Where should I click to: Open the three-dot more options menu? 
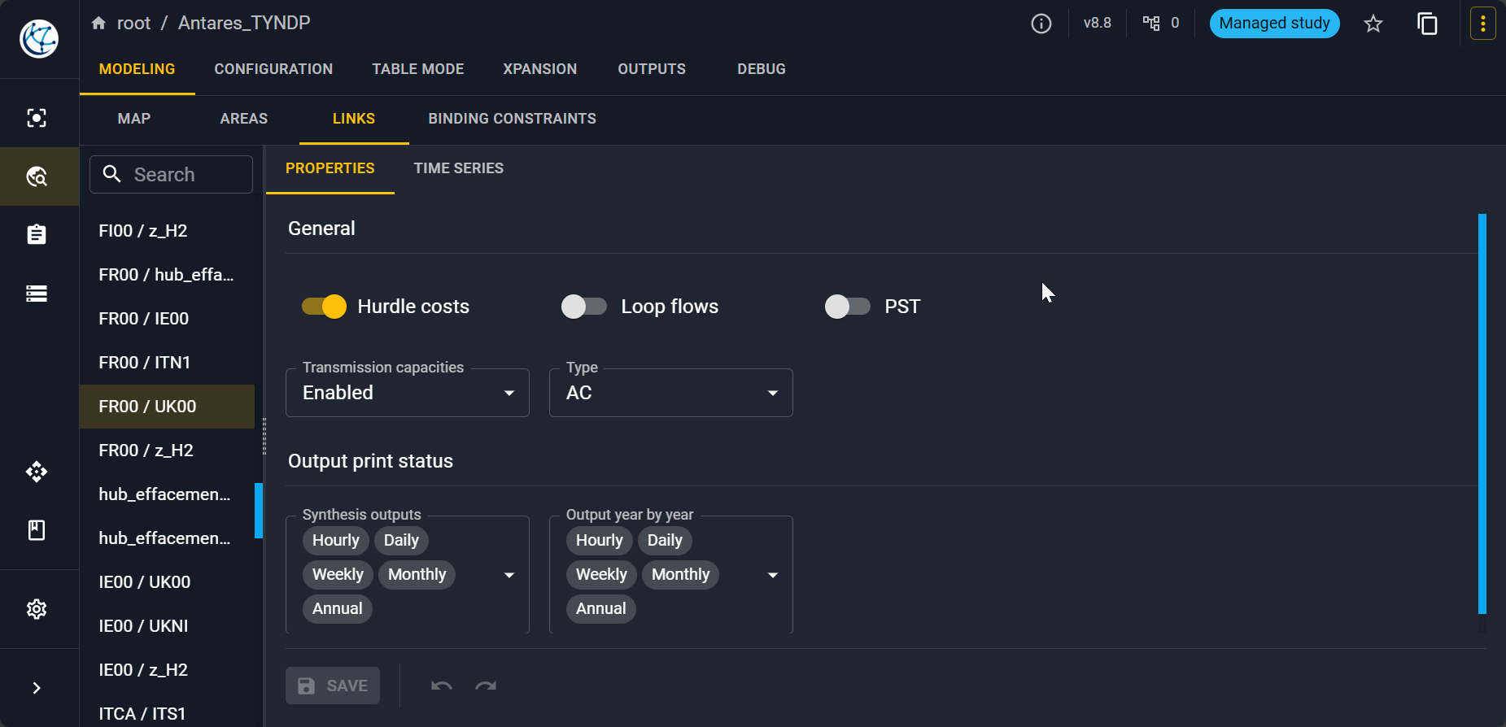click(1483, 24)
